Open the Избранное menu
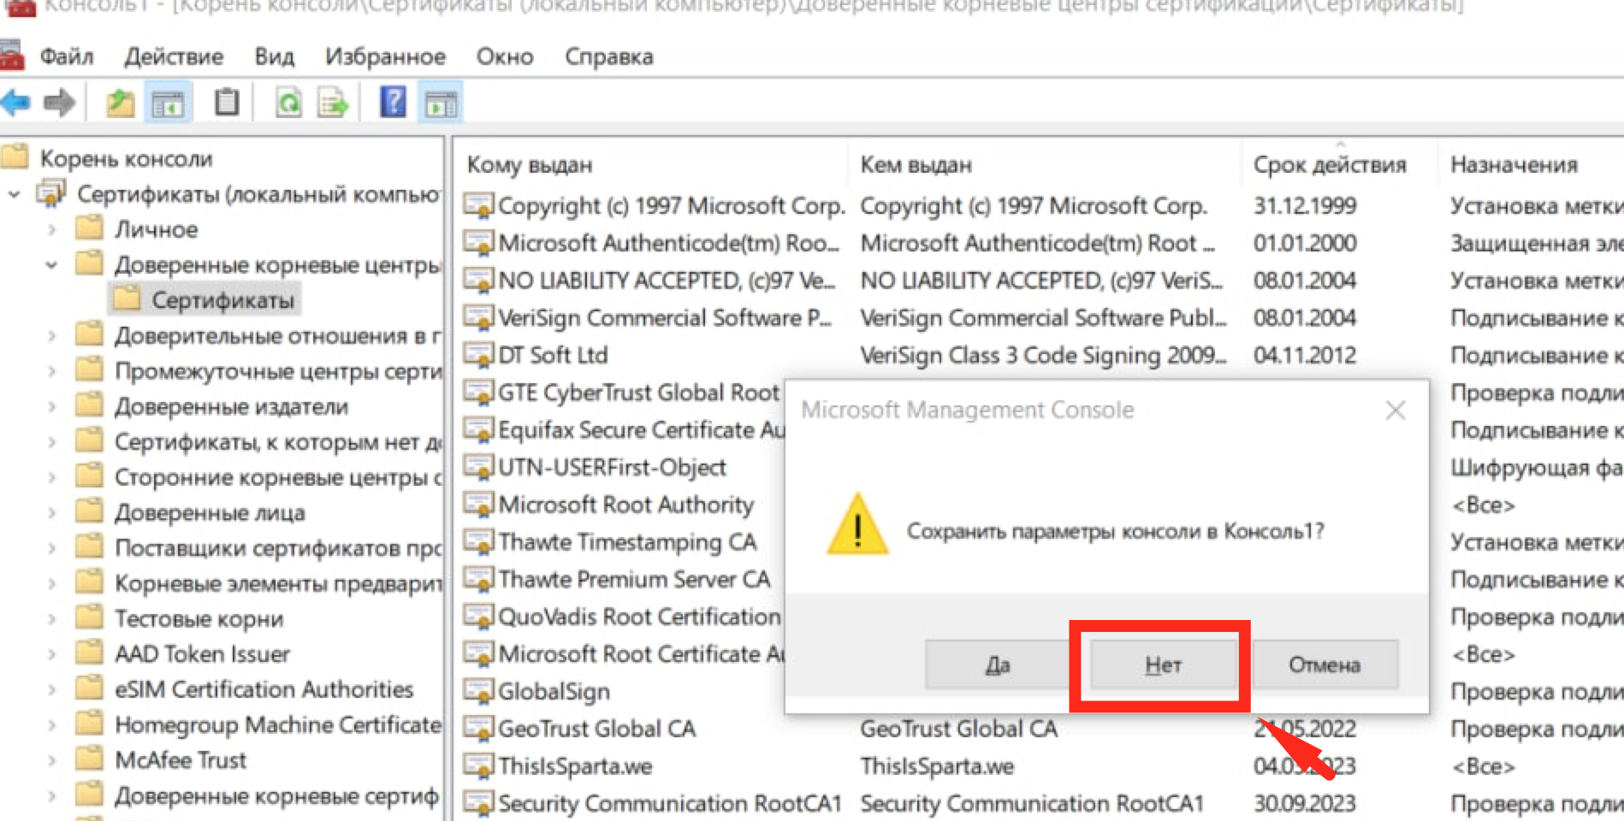Viewport: 1624px width, 821px height. pos(385,56)
